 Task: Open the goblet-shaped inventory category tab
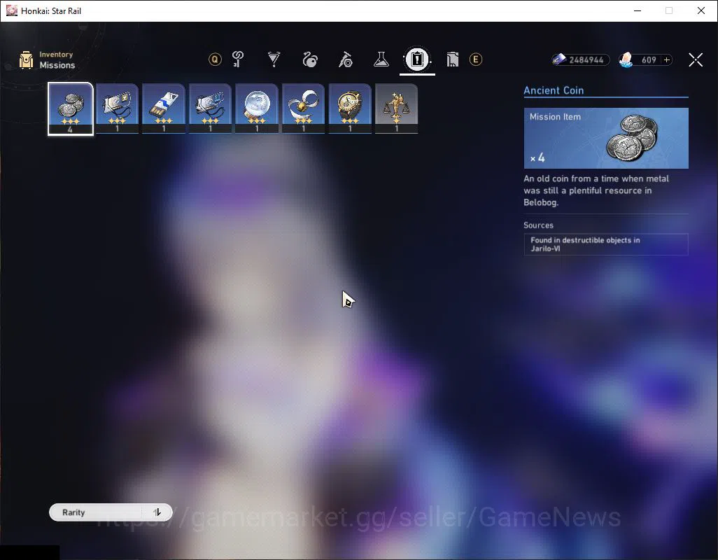(274, 59)
